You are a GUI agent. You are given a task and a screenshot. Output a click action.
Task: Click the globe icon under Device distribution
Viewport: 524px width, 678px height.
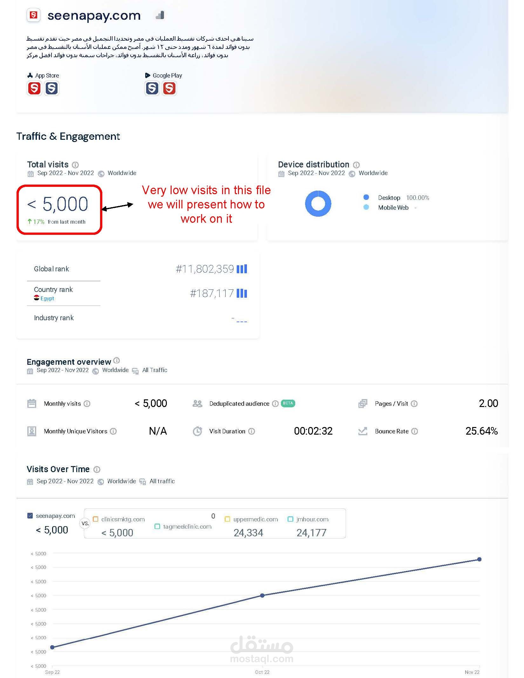click(352, 174)
